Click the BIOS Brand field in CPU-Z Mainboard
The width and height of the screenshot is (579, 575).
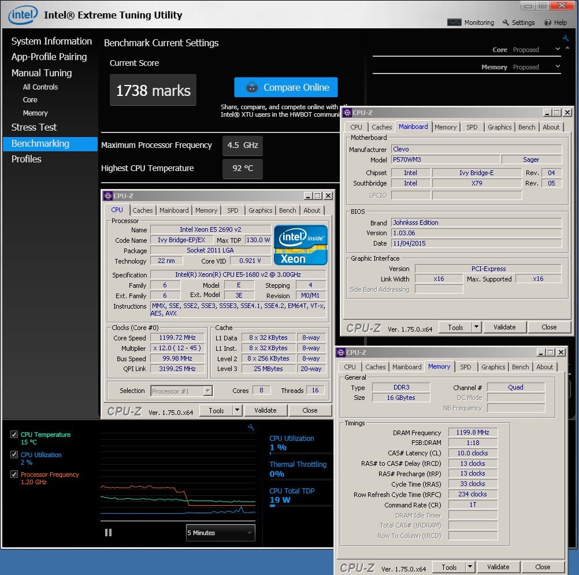click(x=476, y=222)
